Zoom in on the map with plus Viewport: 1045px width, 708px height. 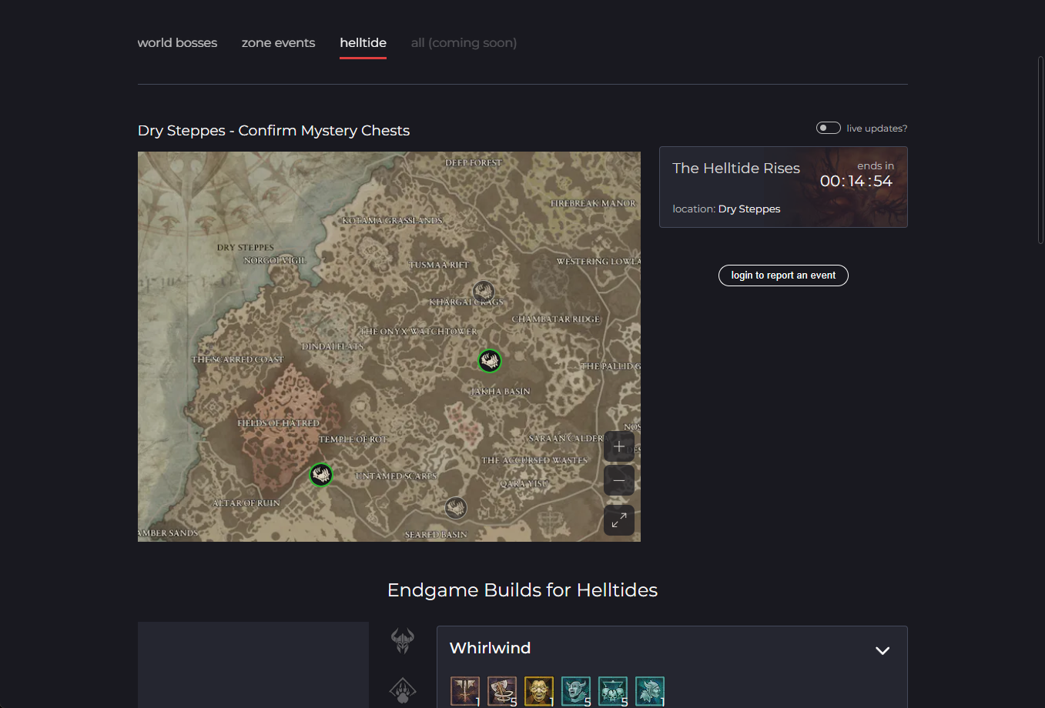tap(619, 446)
